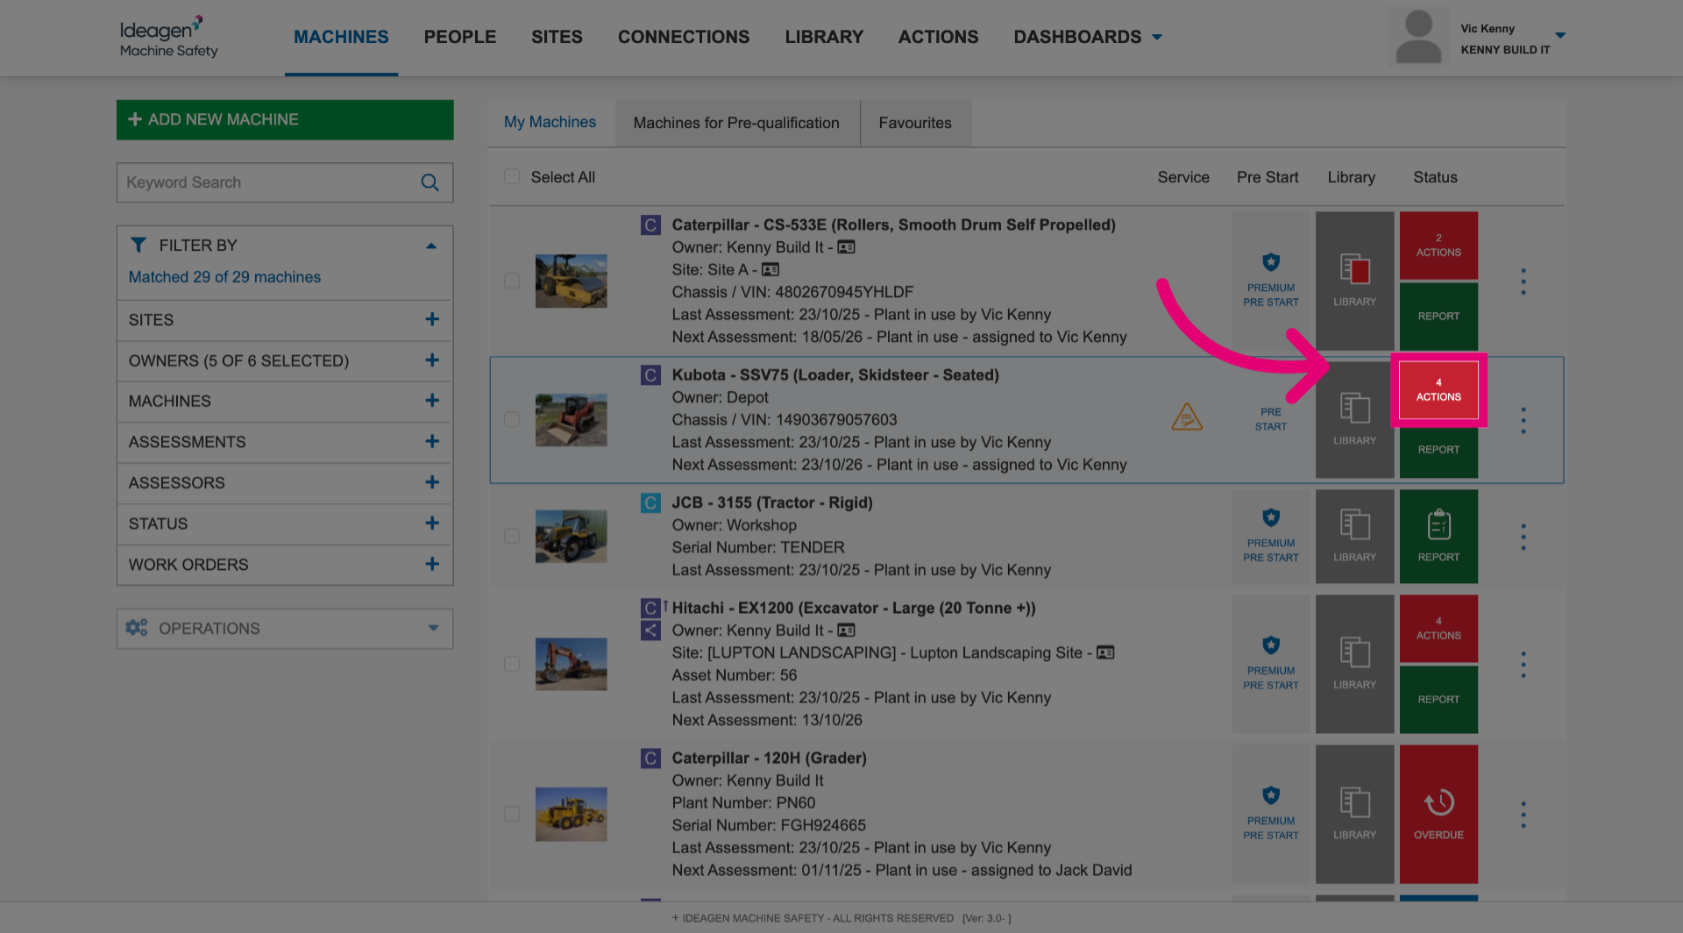The image size is (1683, 933).
Task: Expand the Assessments filter
Action: tap(432, 441)
